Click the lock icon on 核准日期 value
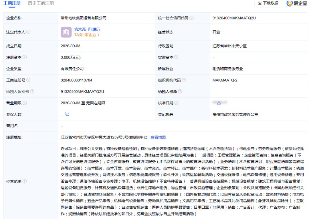Screen dimensions: 309x219 tap(219, 103)
